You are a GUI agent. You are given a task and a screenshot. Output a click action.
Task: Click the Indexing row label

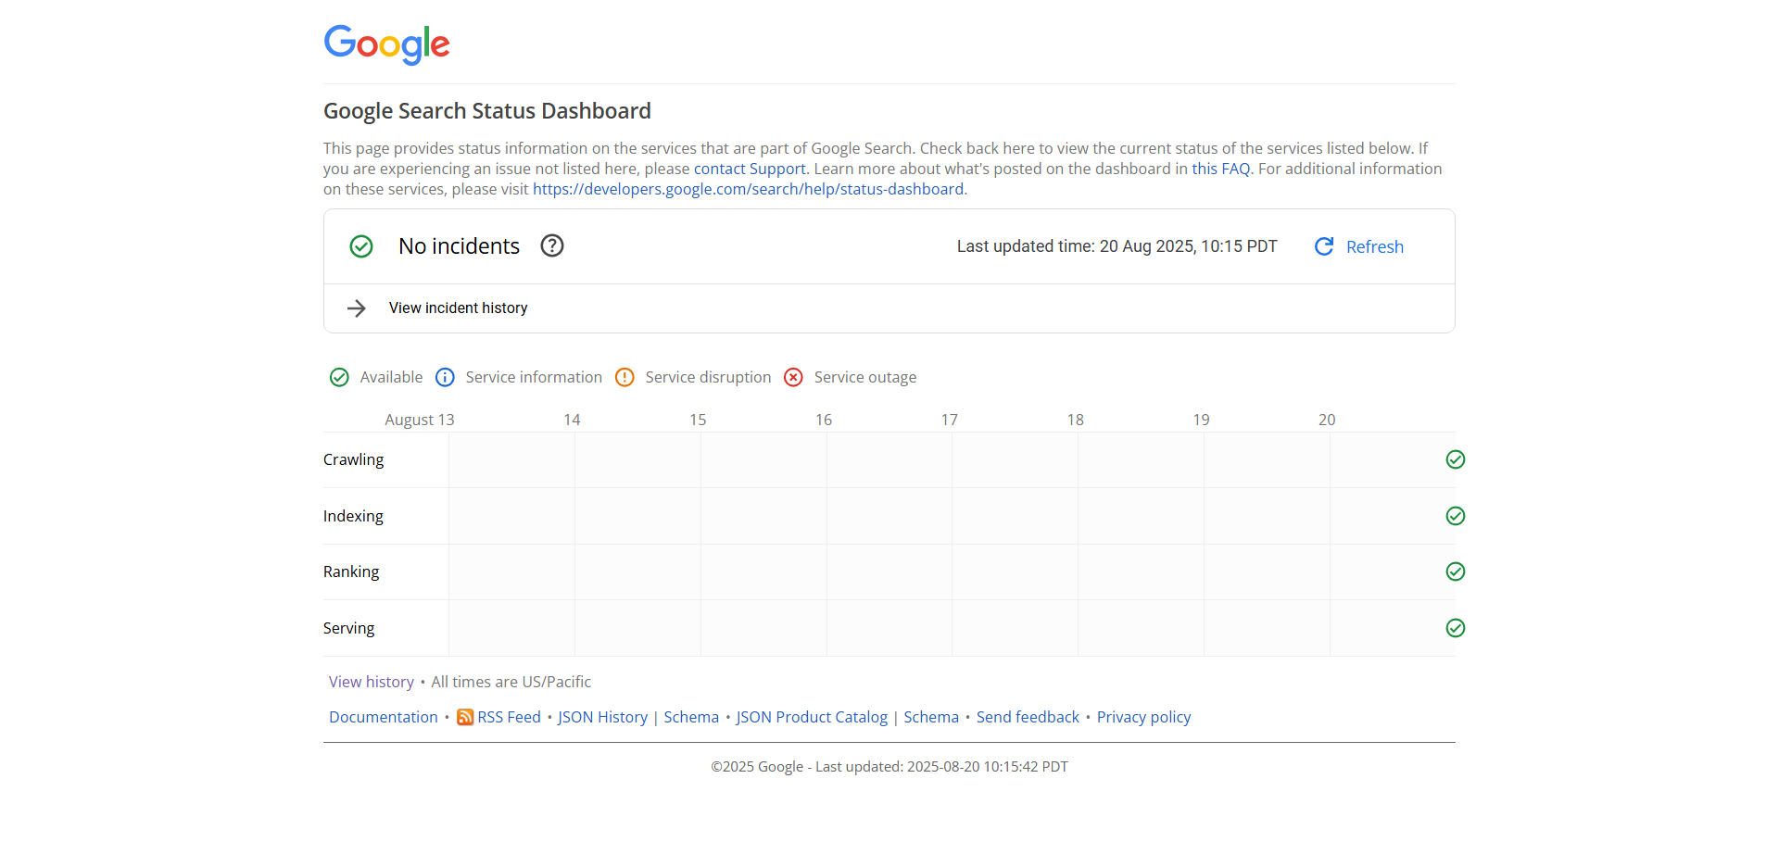tap(353, 516)
